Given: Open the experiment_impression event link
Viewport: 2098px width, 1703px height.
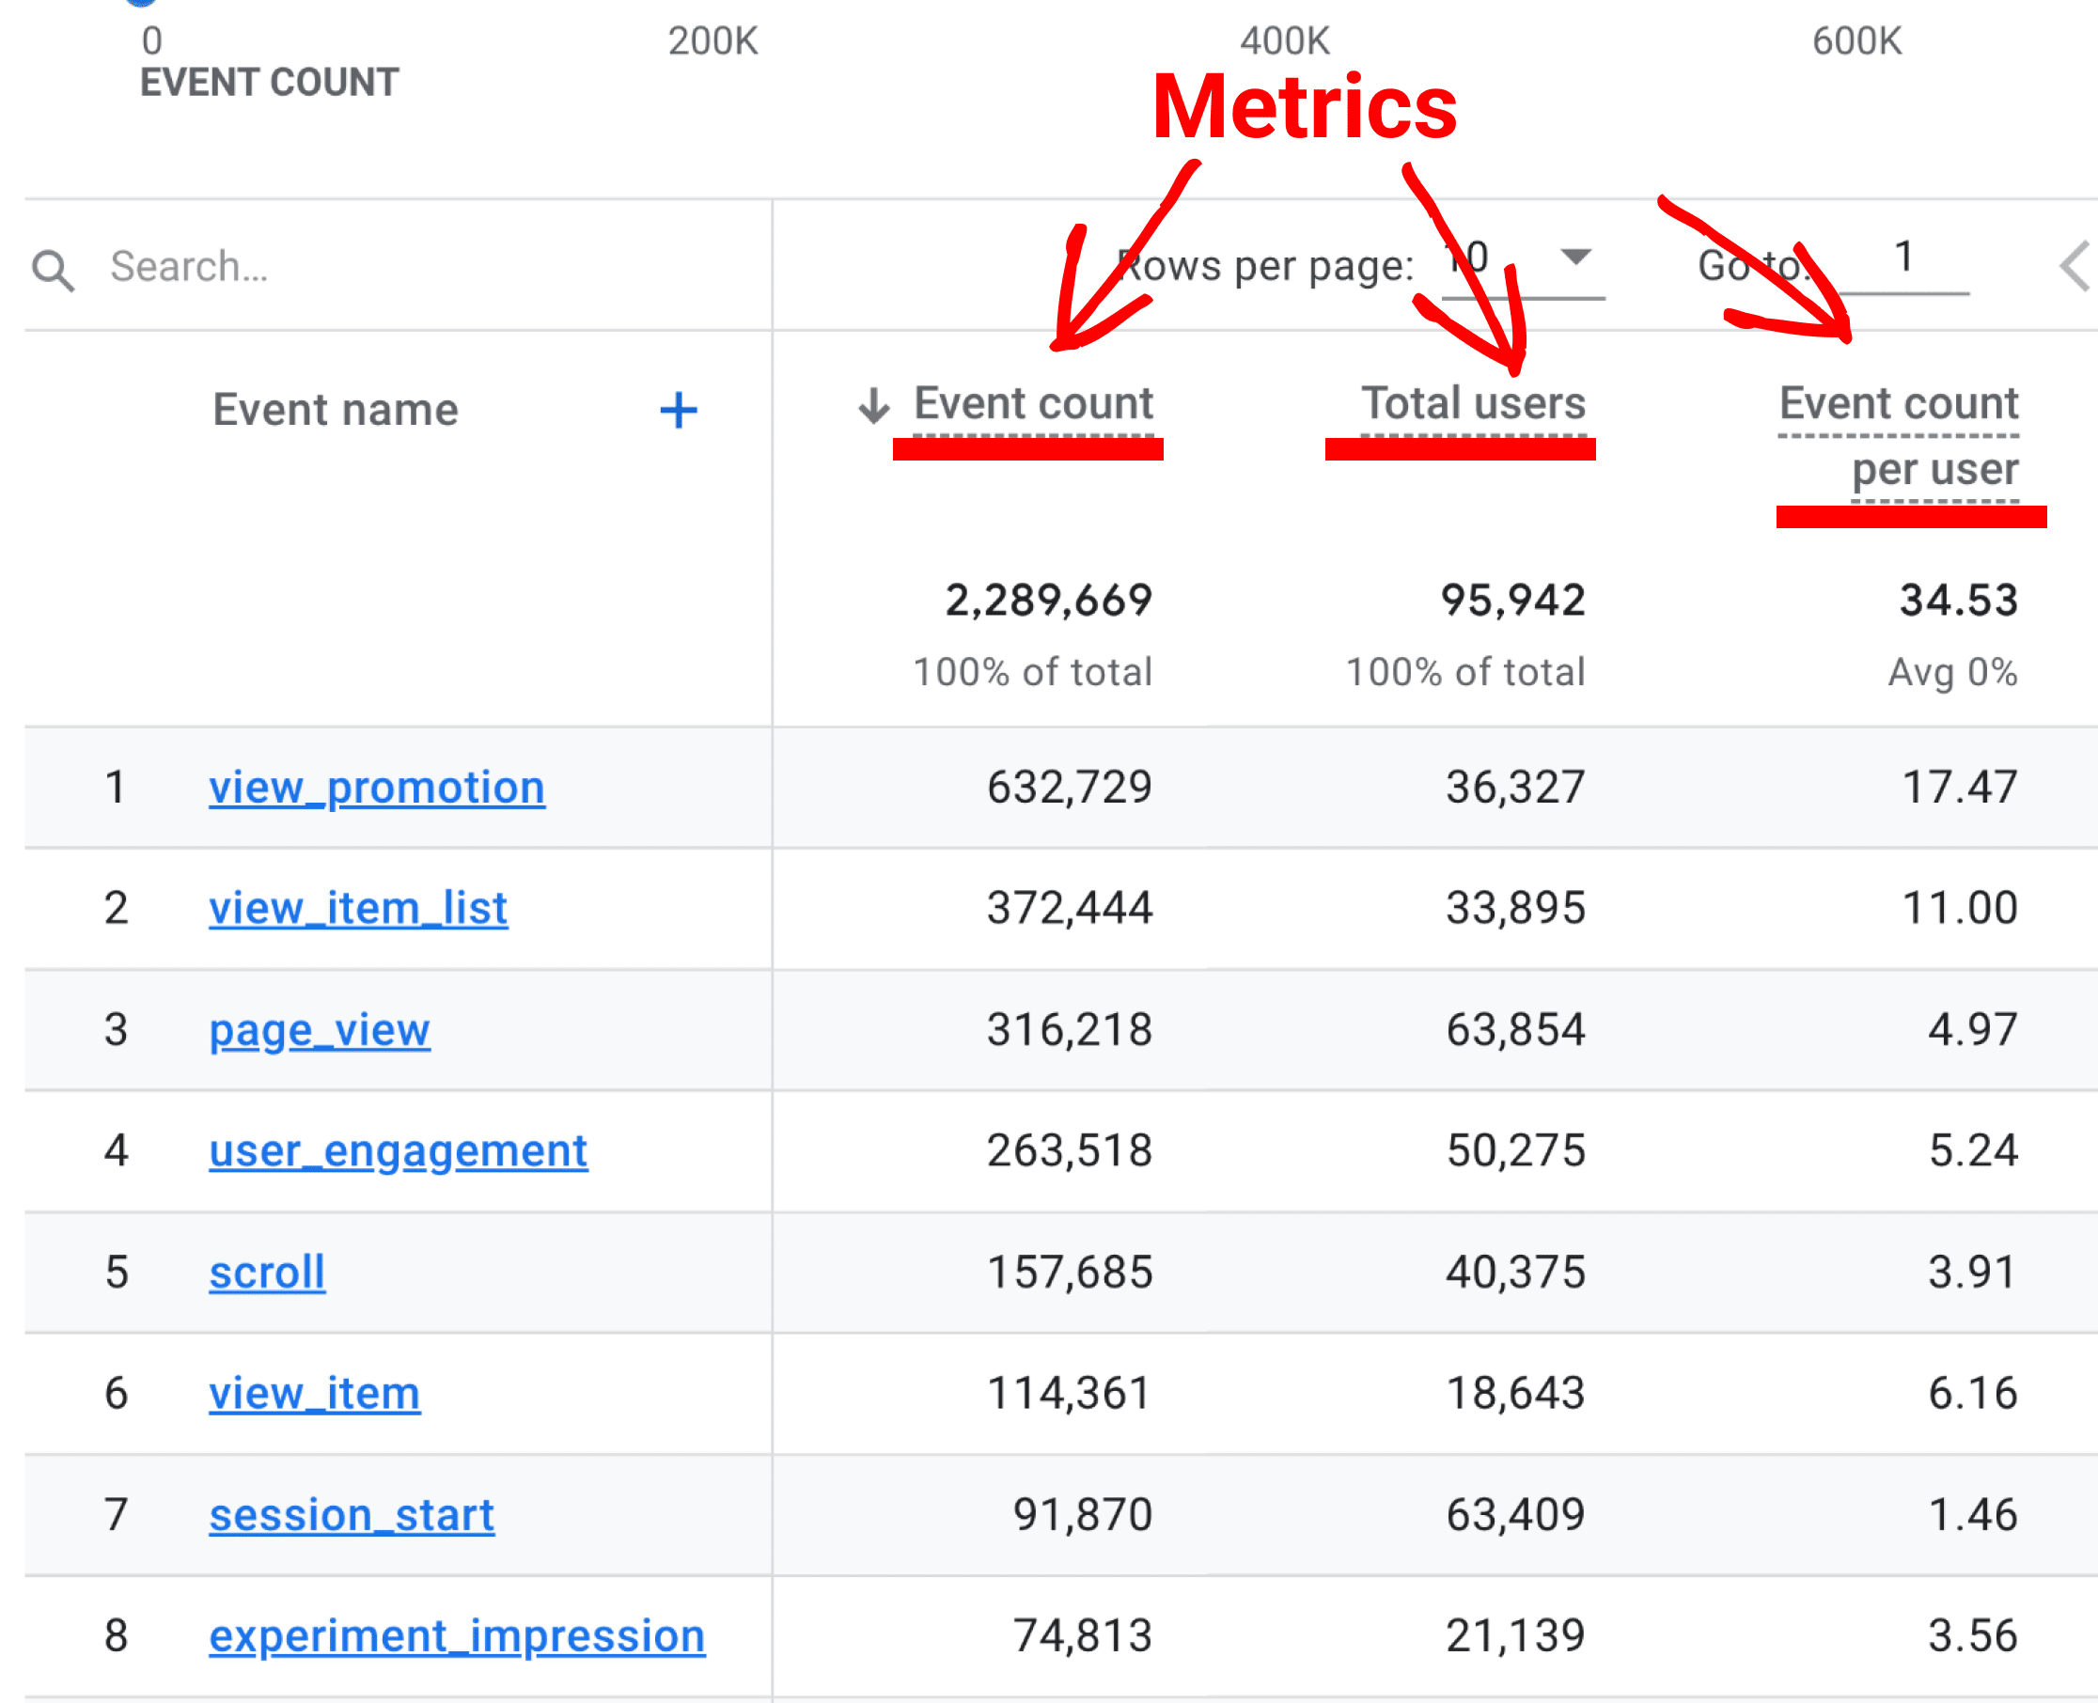Looking at the screenshot, I should tap(456, 1636).
